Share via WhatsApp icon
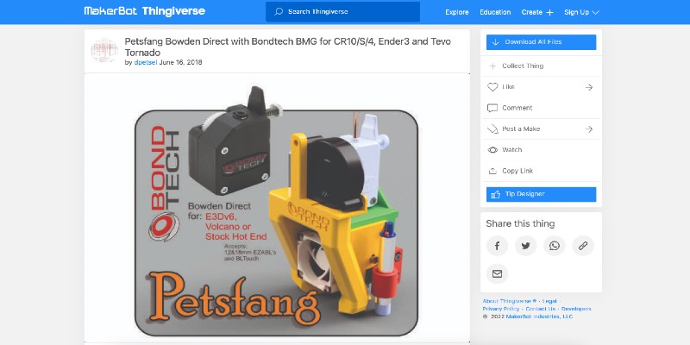The width and height of the screenshot is (690, 345). (555, 246)
